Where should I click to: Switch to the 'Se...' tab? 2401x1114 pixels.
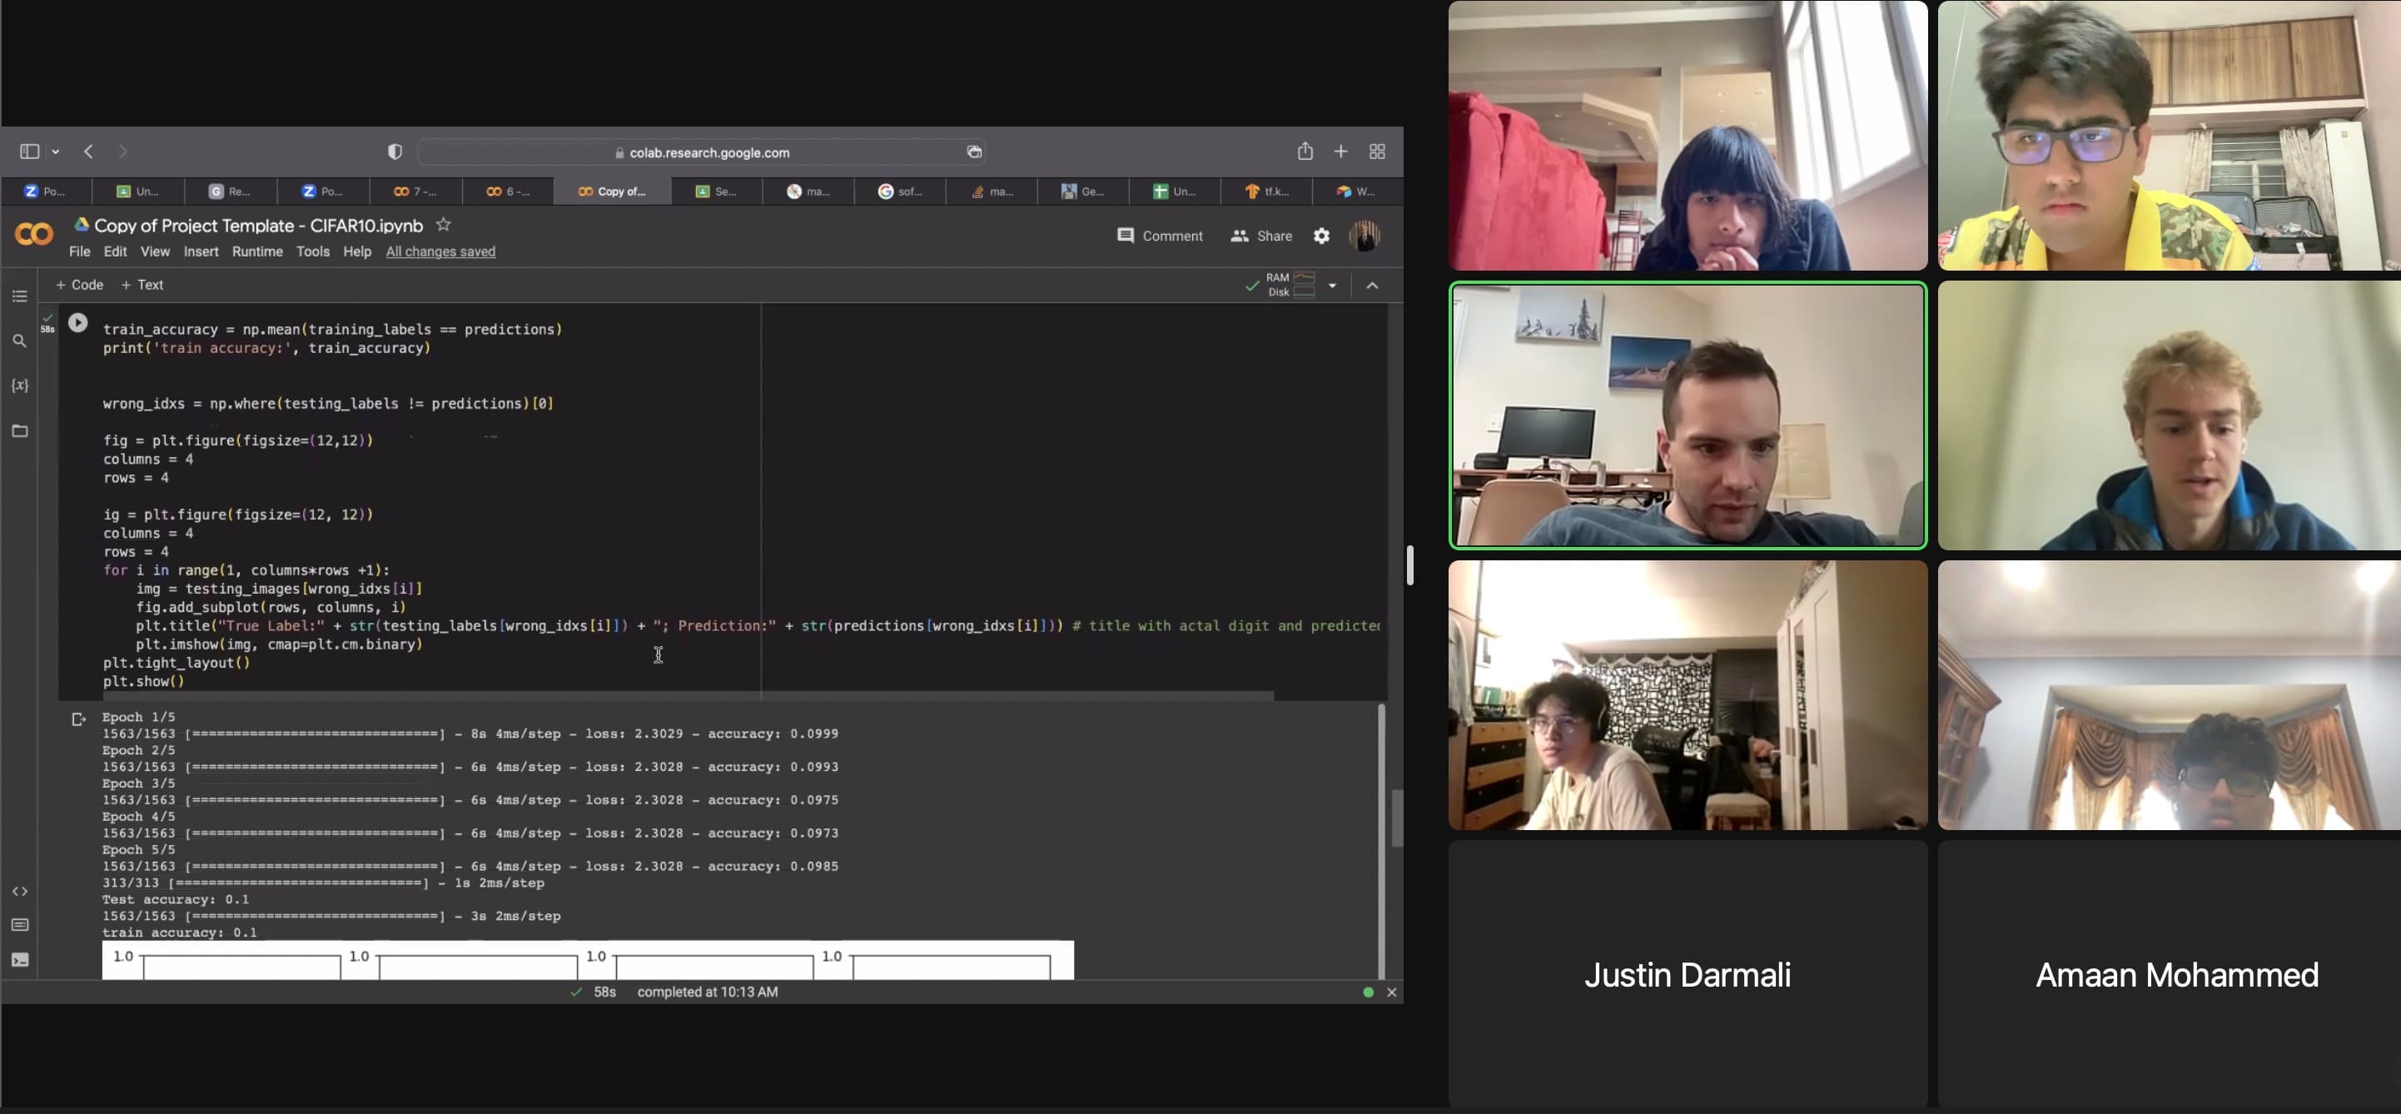[x=716, y=191]
